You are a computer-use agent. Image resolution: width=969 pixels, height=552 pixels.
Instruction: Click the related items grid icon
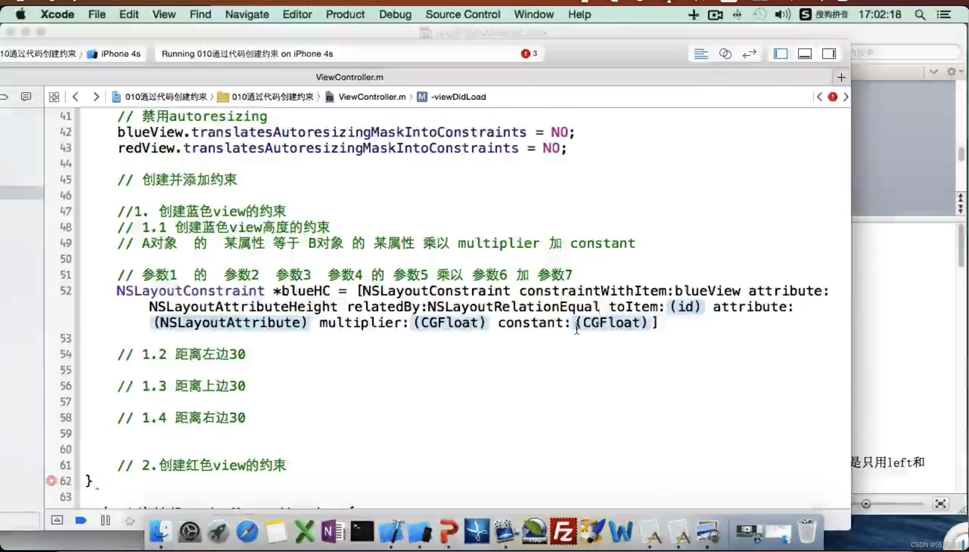pos(54,97)
